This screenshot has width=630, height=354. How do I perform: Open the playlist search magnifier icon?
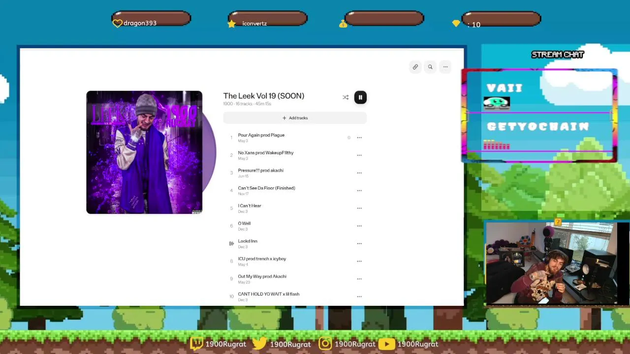tap(430, 67)
